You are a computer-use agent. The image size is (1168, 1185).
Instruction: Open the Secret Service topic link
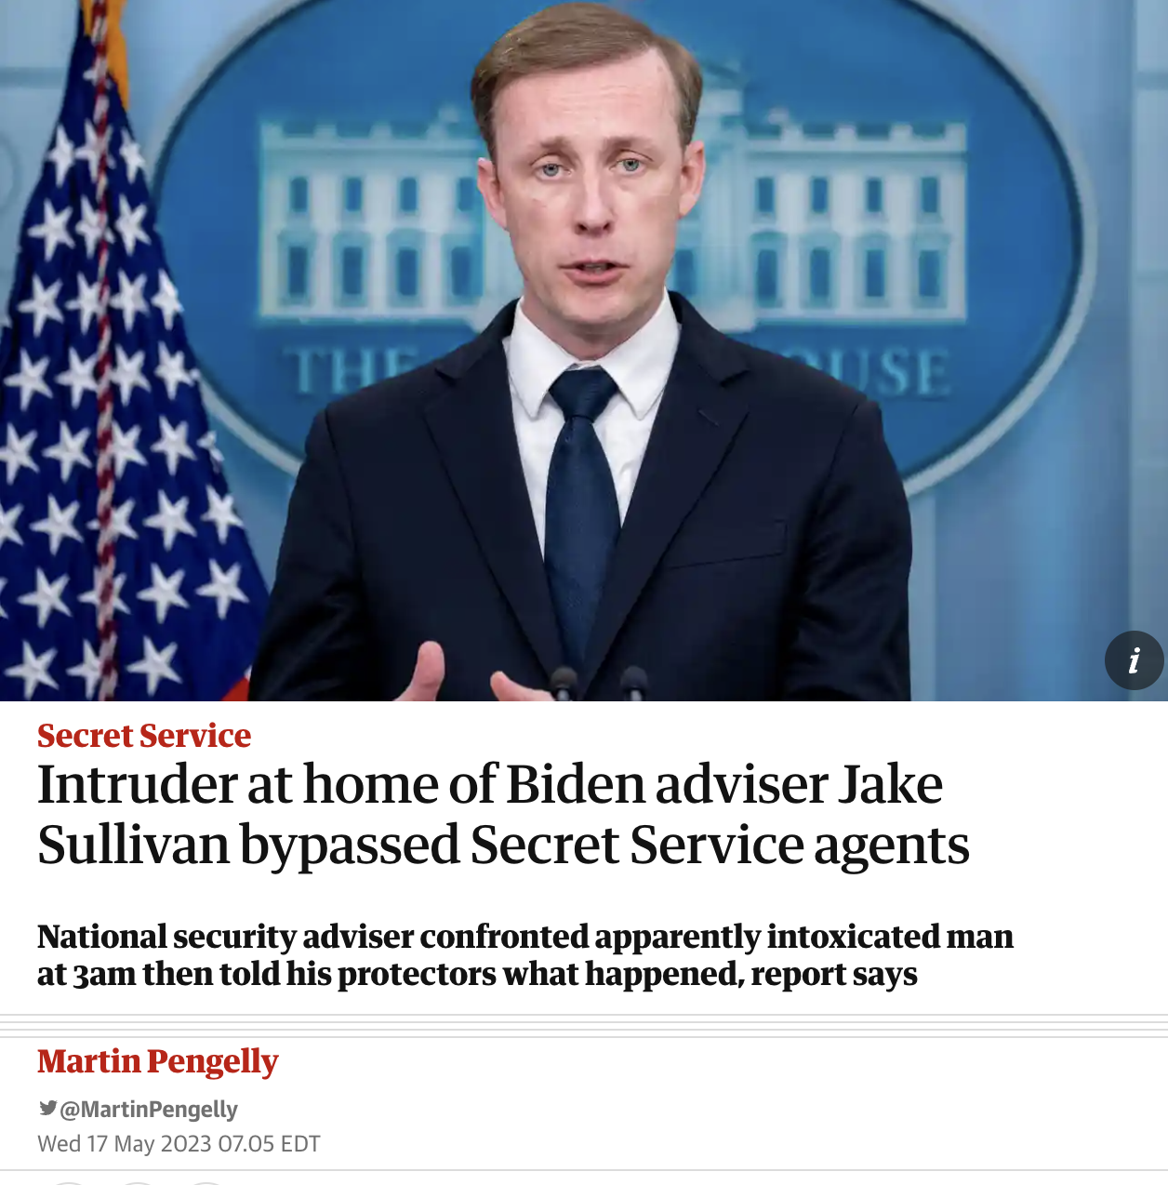144,736
